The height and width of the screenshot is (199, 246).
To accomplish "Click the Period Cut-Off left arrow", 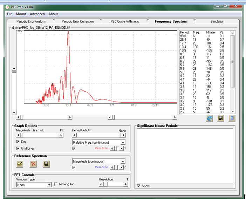I will click(x=74, y=135).
